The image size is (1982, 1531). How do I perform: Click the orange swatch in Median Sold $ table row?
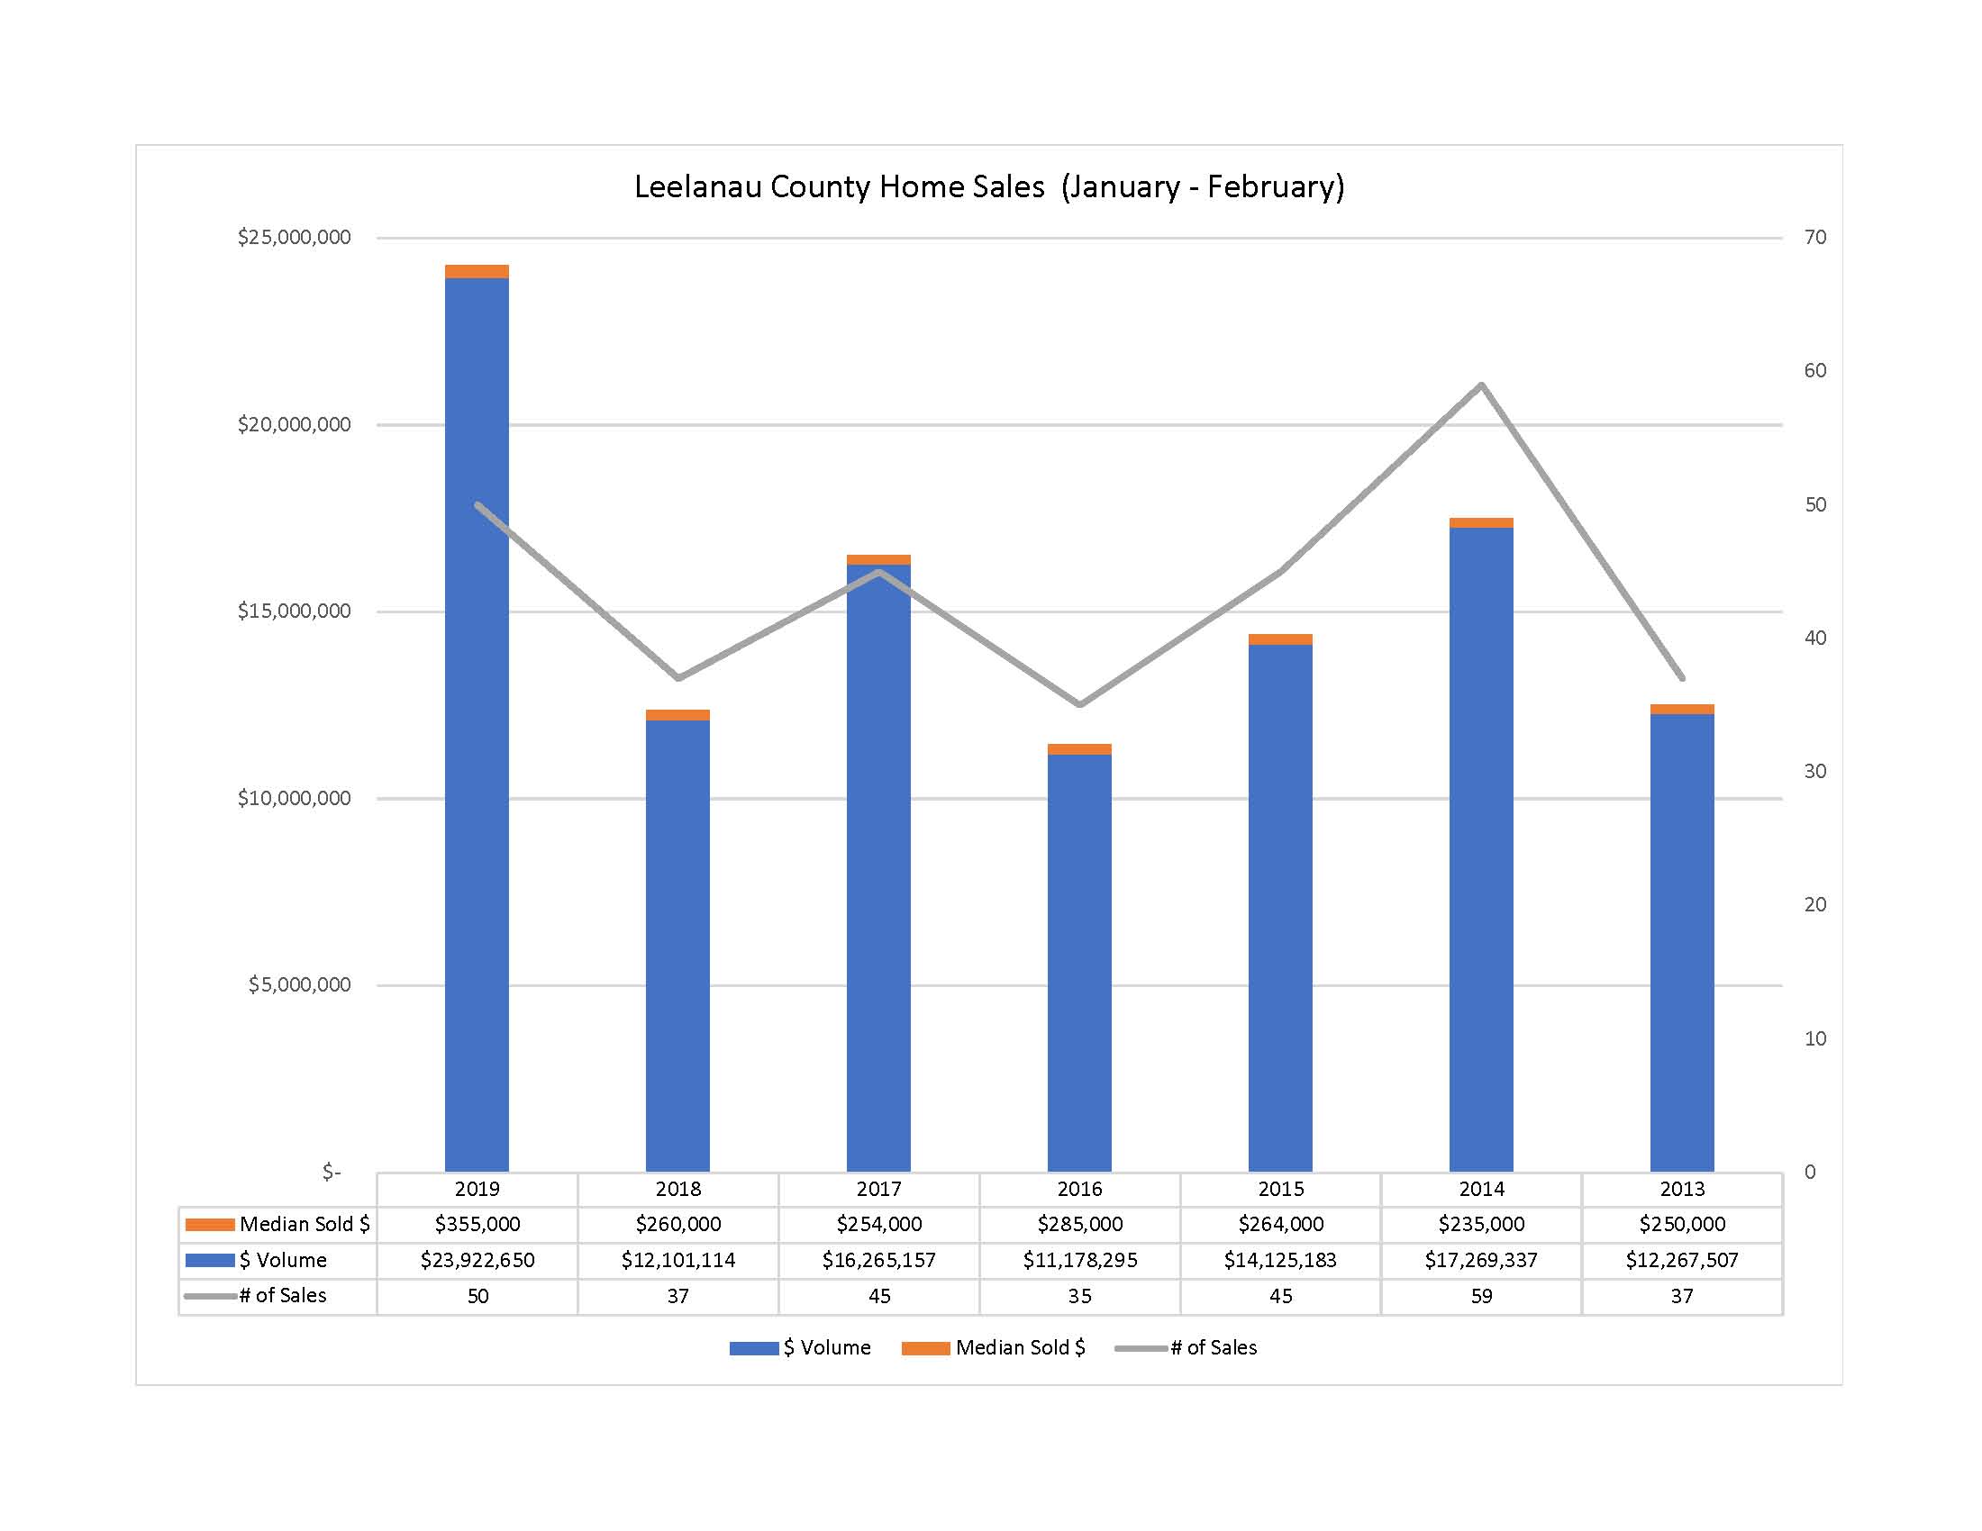[210, 1225]
